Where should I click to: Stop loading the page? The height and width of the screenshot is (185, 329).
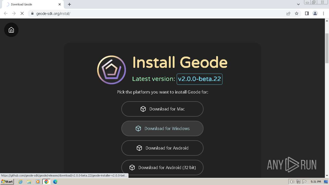[x=22, y=13]
